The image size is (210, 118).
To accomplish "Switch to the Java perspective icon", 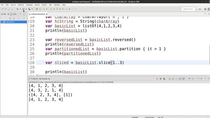I will [205, 9].
